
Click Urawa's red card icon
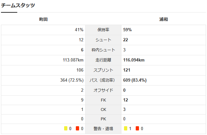coord(137,128)
